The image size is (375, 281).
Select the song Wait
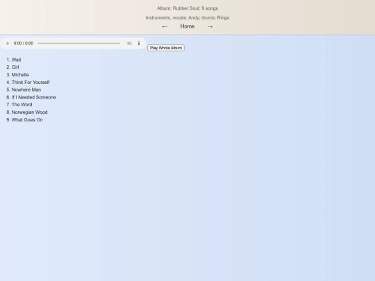[16, 60]
